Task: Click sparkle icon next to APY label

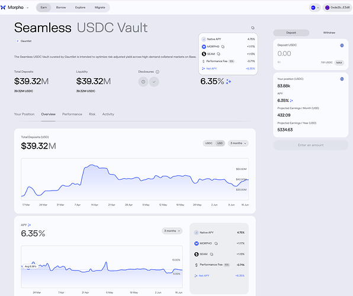Action: 29,225
